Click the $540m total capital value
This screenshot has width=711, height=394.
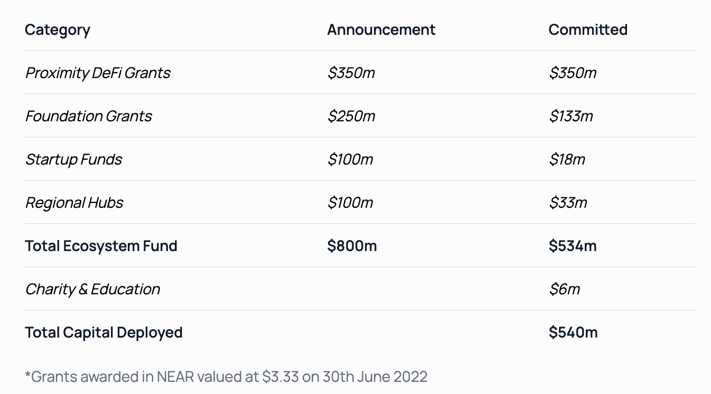coord(573,332)
